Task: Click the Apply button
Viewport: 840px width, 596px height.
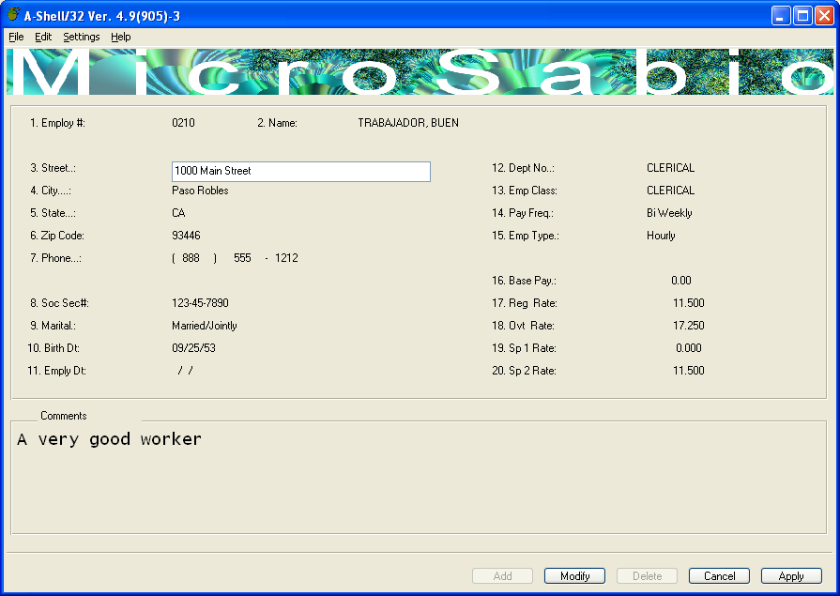Action: click(x=791, y=576)
